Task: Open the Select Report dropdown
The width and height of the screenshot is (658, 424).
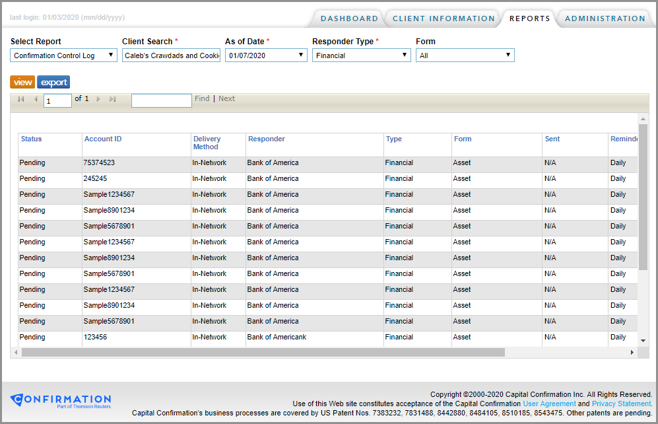Action: coord(63,55)
